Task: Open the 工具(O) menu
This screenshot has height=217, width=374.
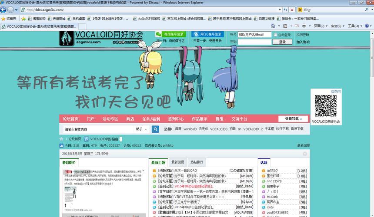Action: coord(355,26)
